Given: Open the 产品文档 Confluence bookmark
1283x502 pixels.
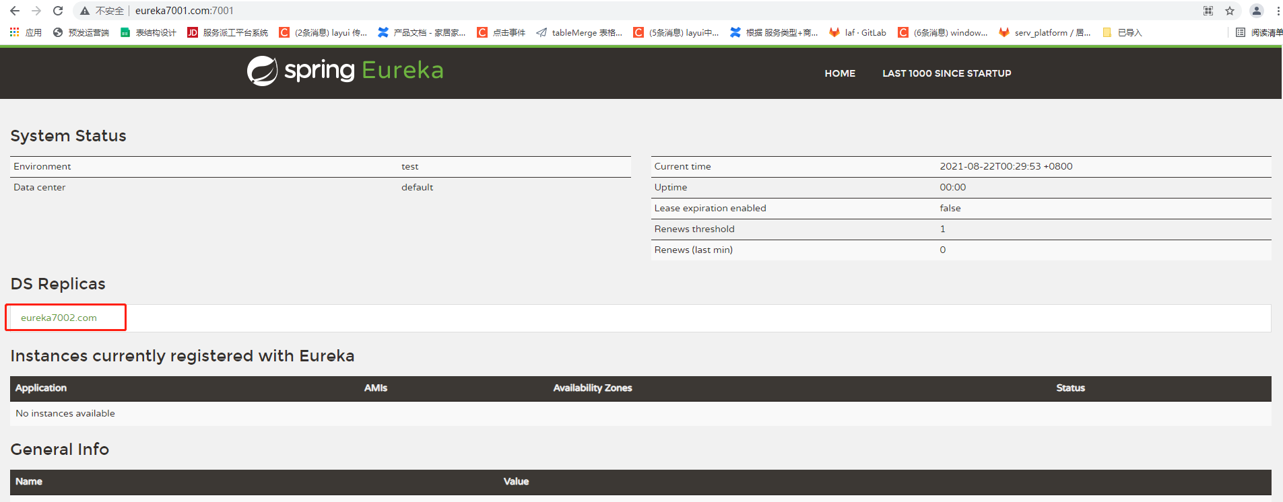Looking at the screenshot, I should pos(422,32).
